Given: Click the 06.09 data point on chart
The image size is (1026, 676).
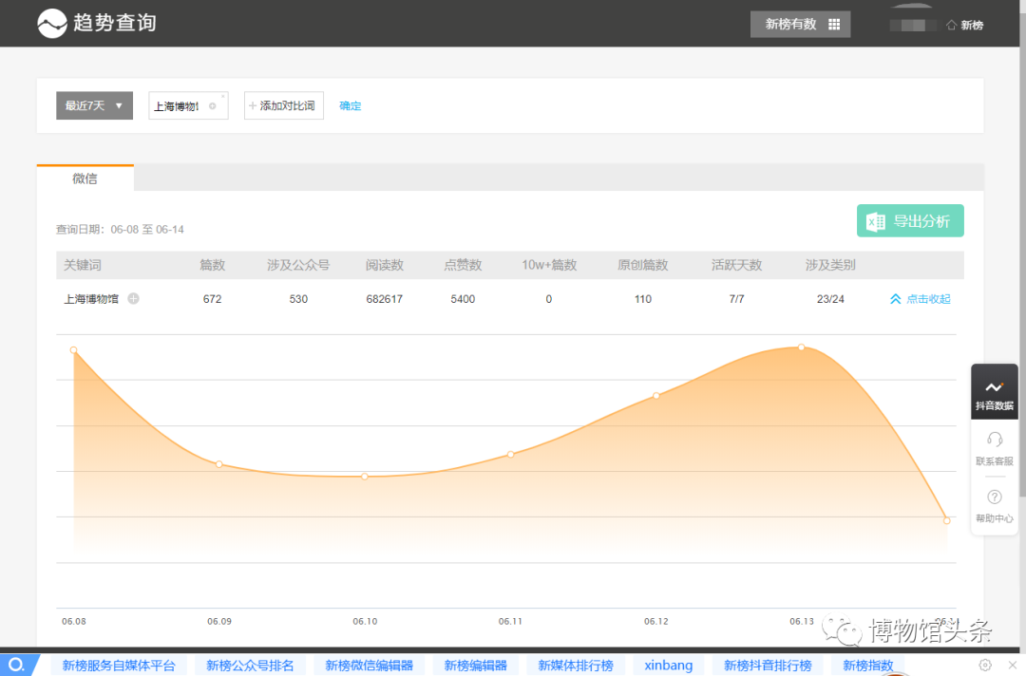Looking at the screenshot, I should pos(219,464).
